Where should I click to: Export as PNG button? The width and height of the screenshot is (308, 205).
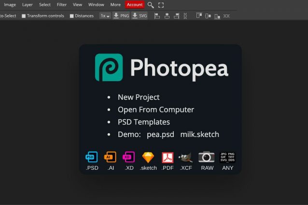click(x=121, y=16)
